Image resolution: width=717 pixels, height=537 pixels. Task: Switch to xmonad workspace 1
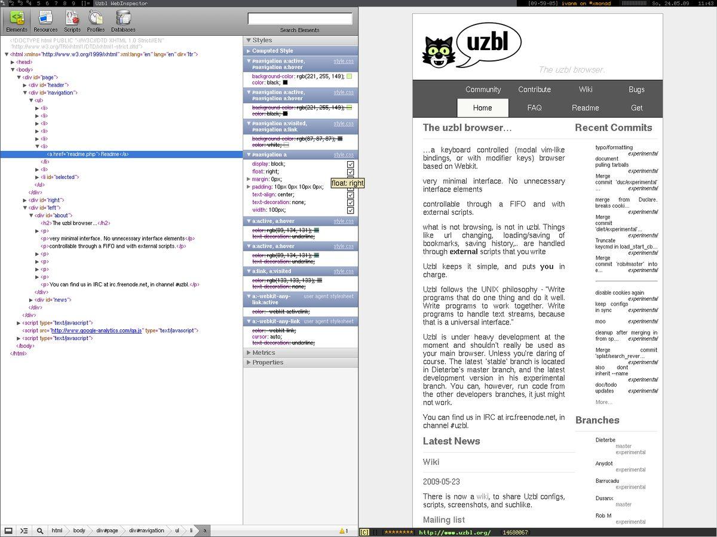pos(3,3)
